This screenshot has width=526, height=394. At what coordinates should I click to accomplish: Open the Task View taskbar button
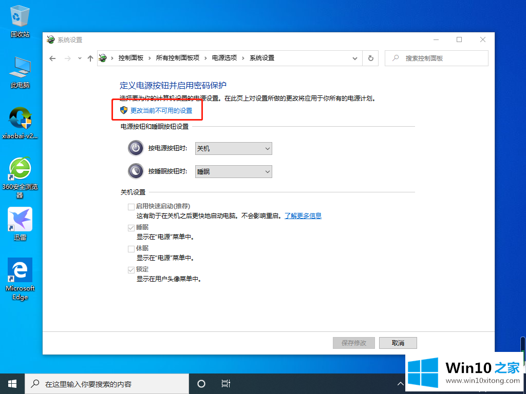pyautogui.click(x=226, y=384)
